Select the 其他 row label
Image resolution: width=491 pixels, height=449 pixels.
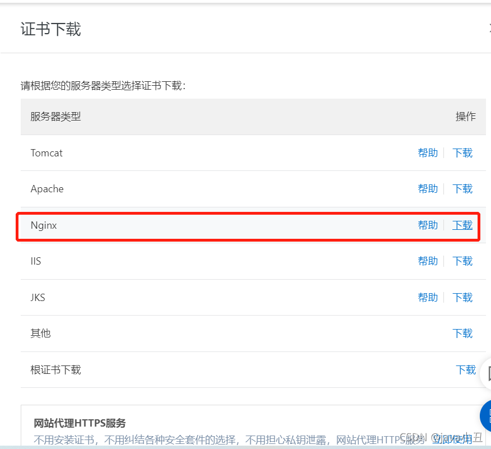point(40,334)
